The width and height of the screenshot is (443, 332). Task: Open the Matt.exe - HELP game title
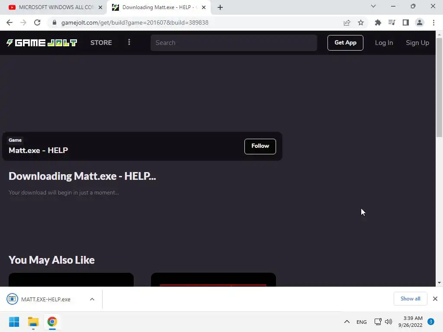click(39, 150)
